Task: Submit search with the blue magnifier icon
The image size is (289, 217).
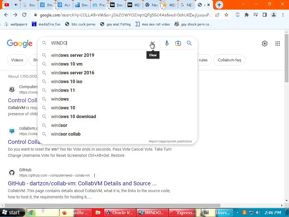Action: [189, 43]
